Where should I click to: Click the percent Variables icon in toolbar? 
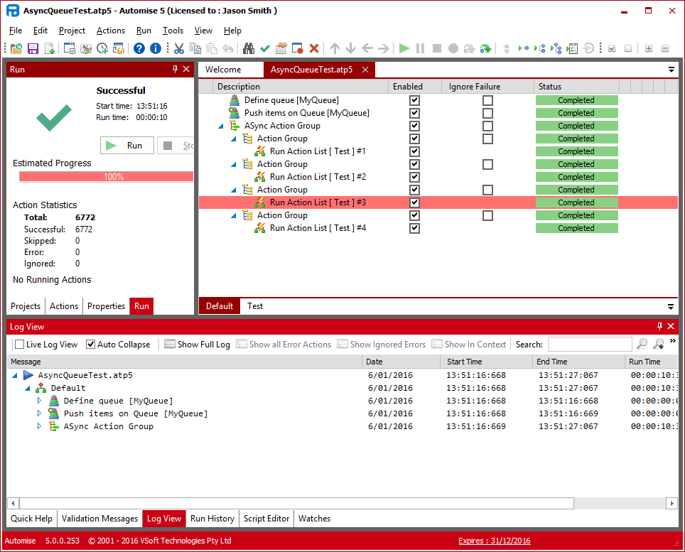pyautogui.click(x=86, y=48)
